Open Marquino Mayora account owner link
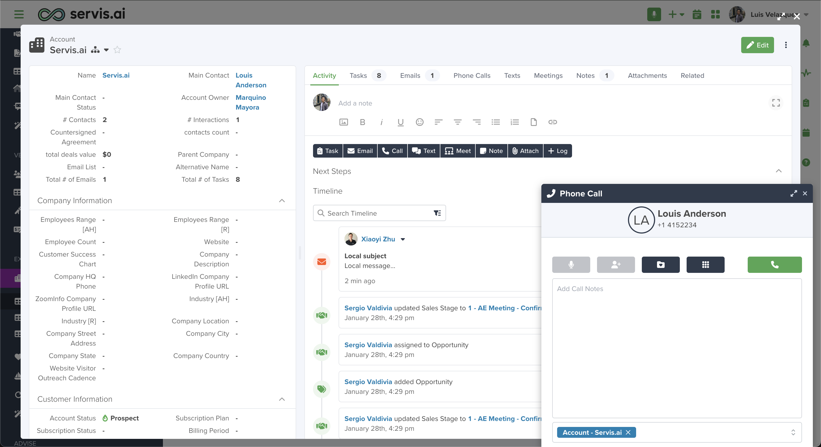This screenshot has width=821, height=447. coord(251,103)
